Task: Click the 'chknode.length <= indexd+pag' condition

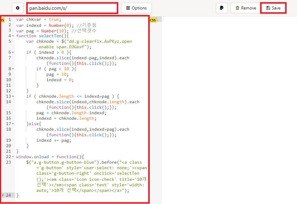Action: pos(74,97)
